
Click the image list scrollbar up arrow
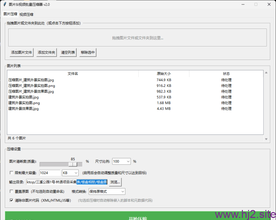tap(266, 73)
